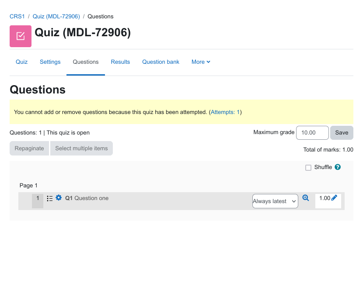
Task: Click the multiple choice question type icon
Action: click(50, 198)
